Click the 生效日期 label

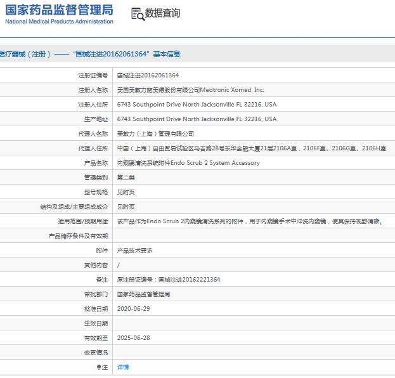click(96, 323)
